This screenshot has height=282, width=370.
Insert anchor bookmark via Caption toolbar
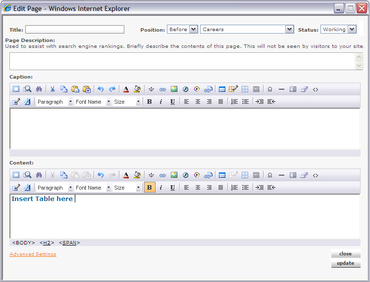tap(151, 89)
